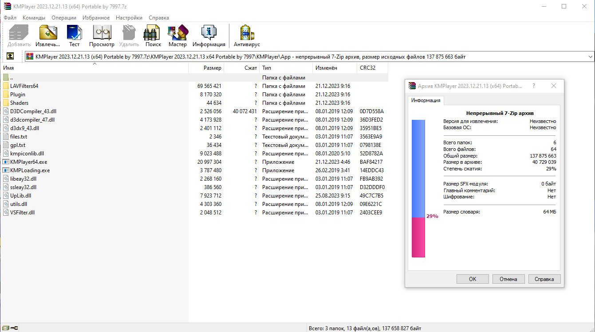Select the Shaders folder icon
The height and width of the screenshot is (332, 595).
pyautogui.click(x=6, y=103)
